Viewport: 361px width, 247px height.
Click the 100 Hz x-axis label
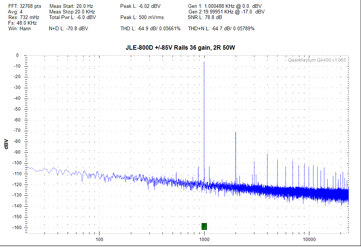[x=99, y=240]
